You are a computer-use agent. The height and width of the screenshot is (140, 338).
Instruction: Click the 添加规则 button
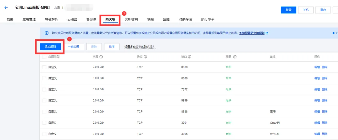point(50,47)
